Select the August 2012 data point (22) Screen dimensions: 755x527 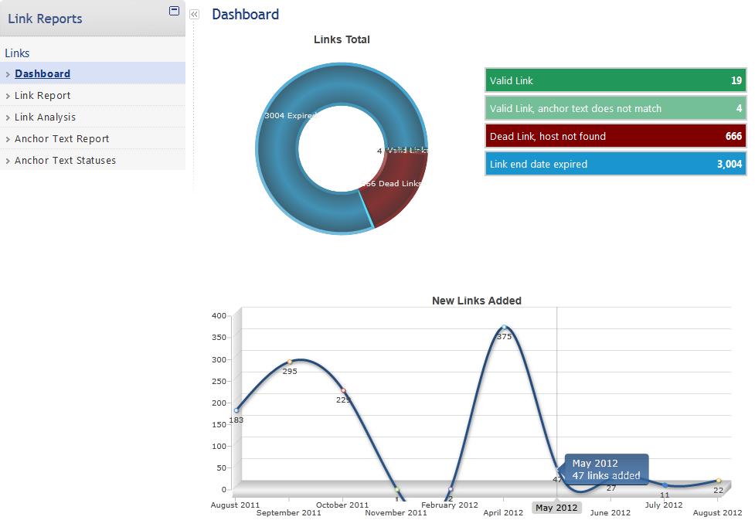point(718,481)
